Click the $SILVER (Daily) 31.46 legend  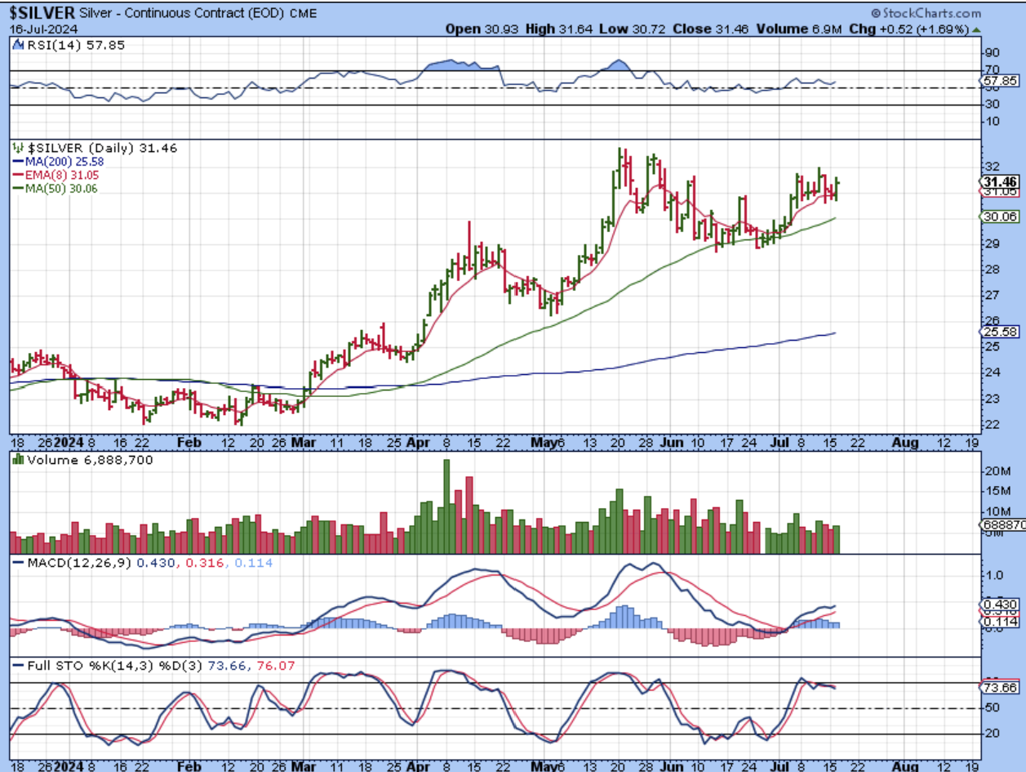tap(95, 148)
